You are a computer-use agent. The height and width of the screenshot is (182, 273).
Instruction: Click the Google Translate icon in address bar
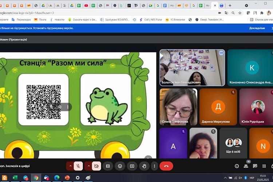click(x=226, y=13)
